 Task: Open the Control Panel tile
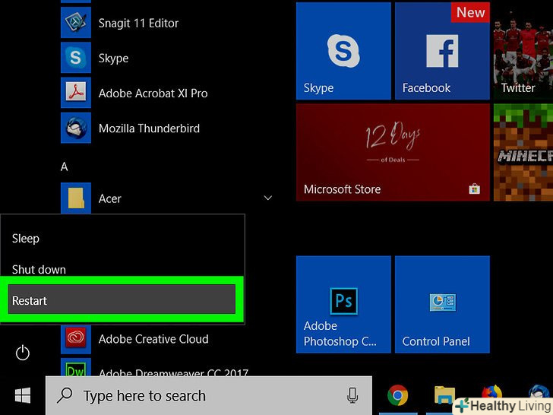[x=442, y=304]
